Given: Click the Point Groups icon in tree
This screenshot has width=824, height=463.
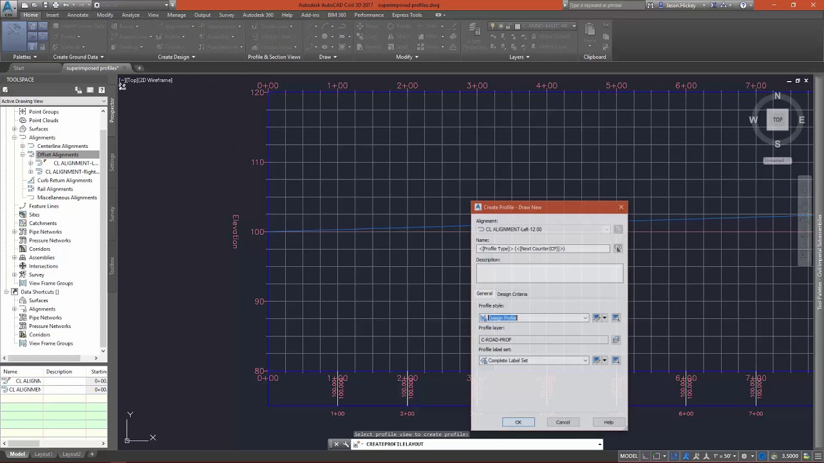Looking at the screenshot, I should tap(23, 112).
